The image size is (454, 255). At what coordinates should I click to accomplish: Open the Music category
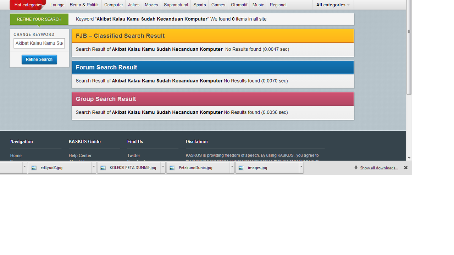258,5
